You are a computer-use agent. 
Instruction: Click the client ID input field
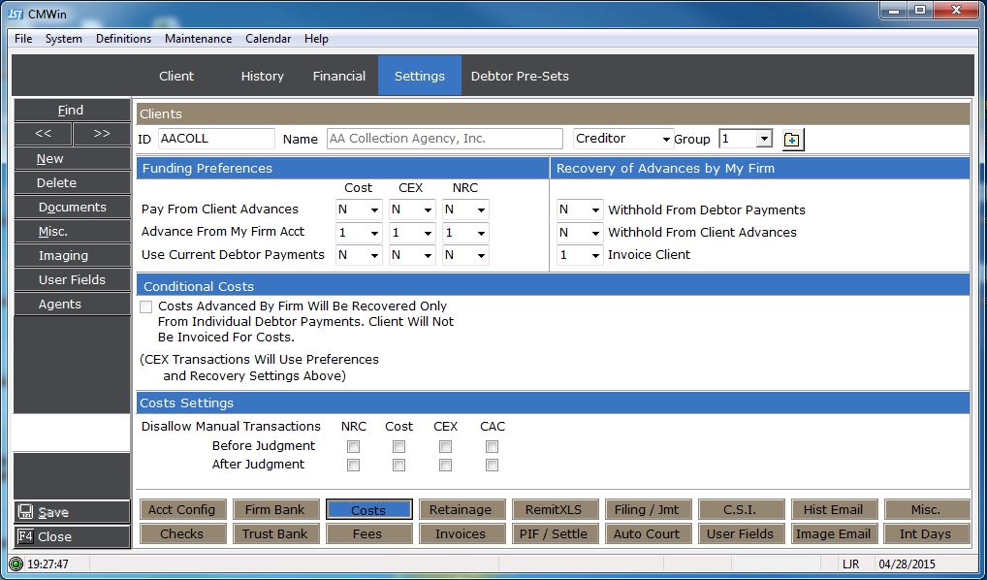[x=215, y=139]
